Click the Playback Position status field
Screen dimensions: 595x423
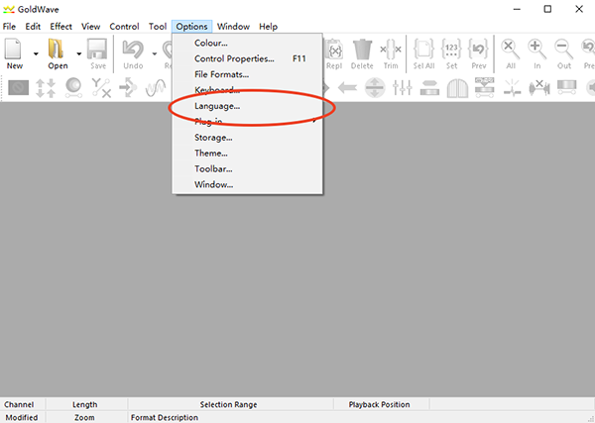(379, 404)
